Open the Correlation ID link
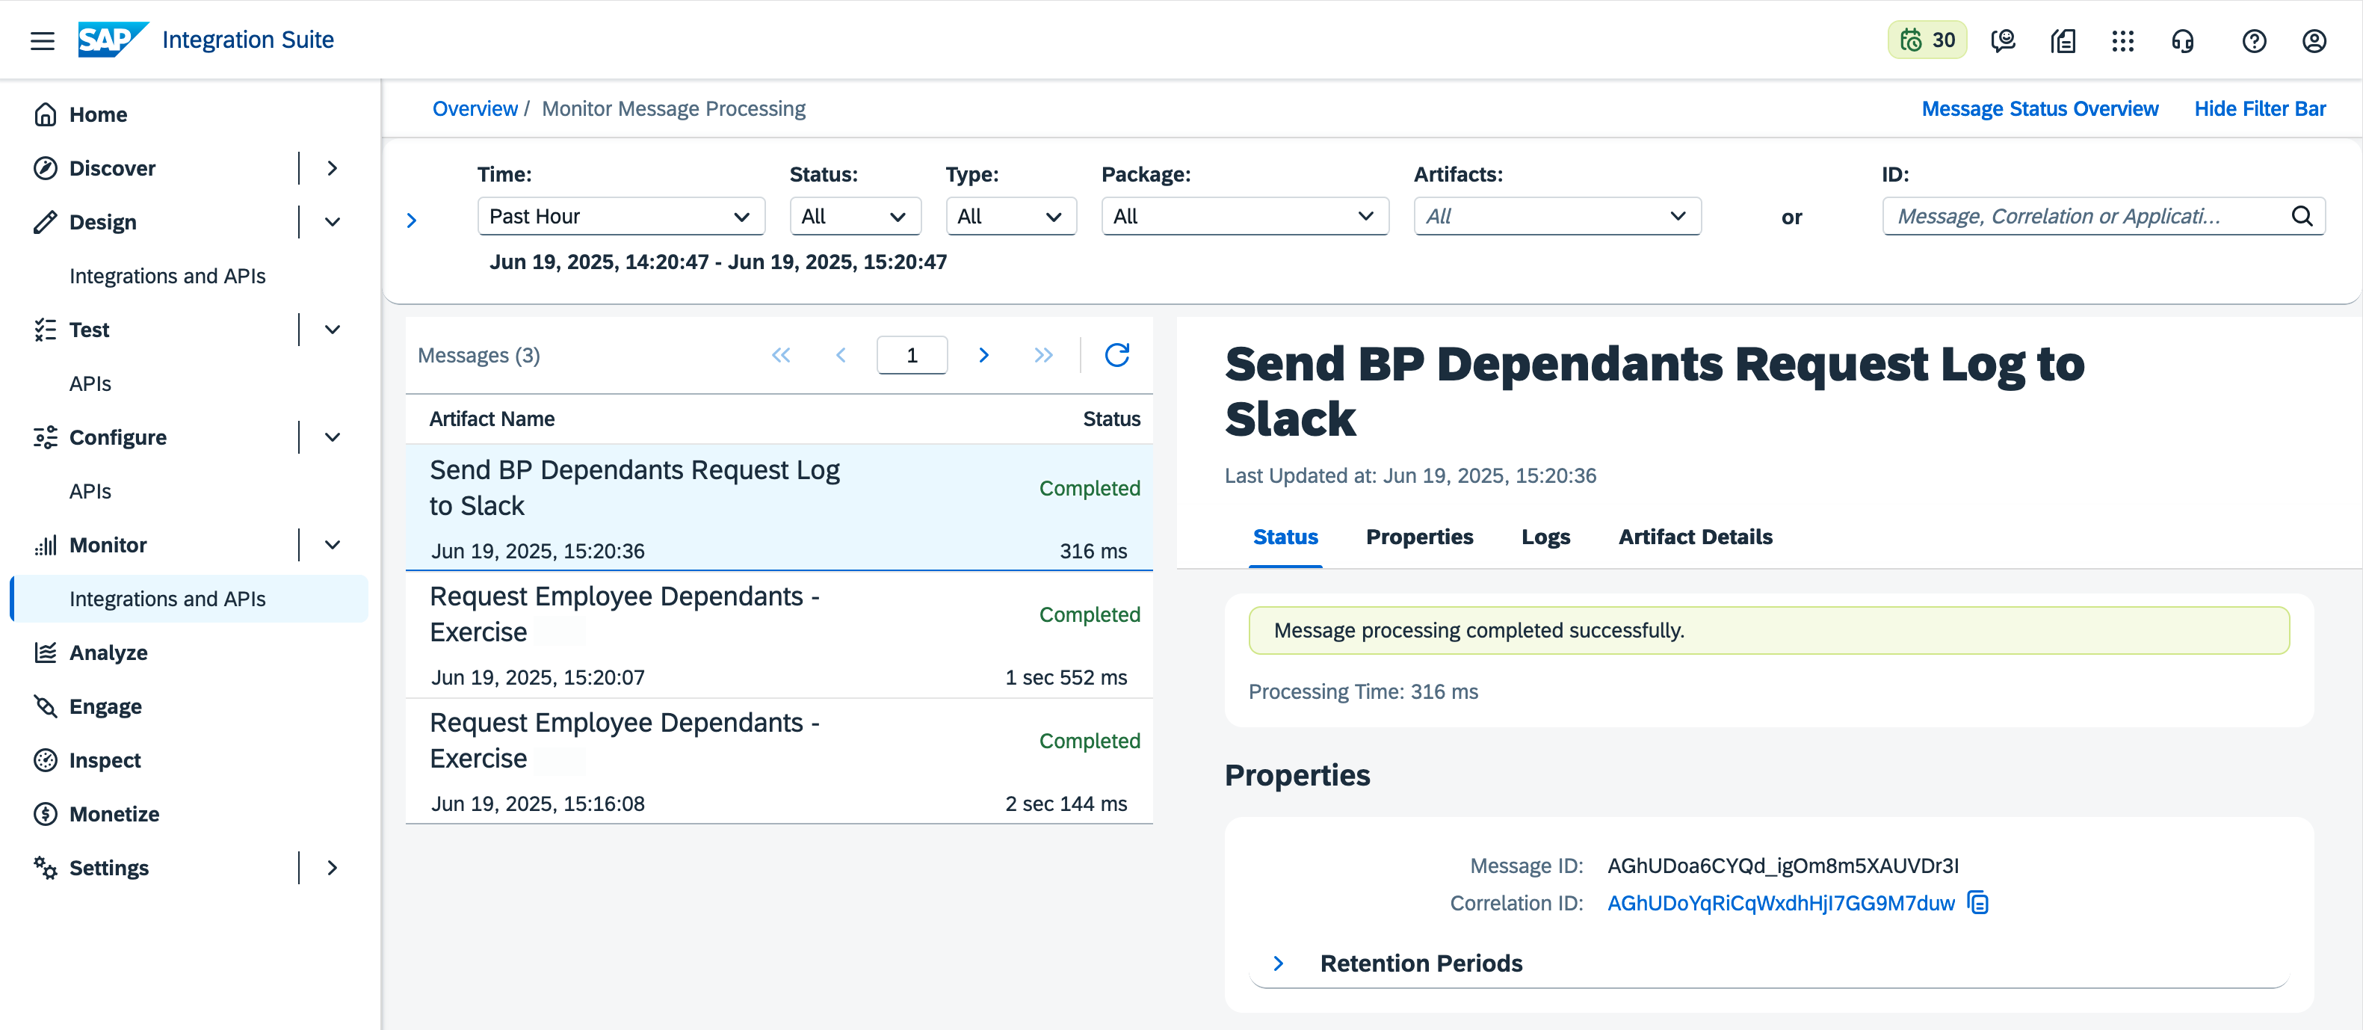Screen dimensions: 2363x1030 [1781, 904]
